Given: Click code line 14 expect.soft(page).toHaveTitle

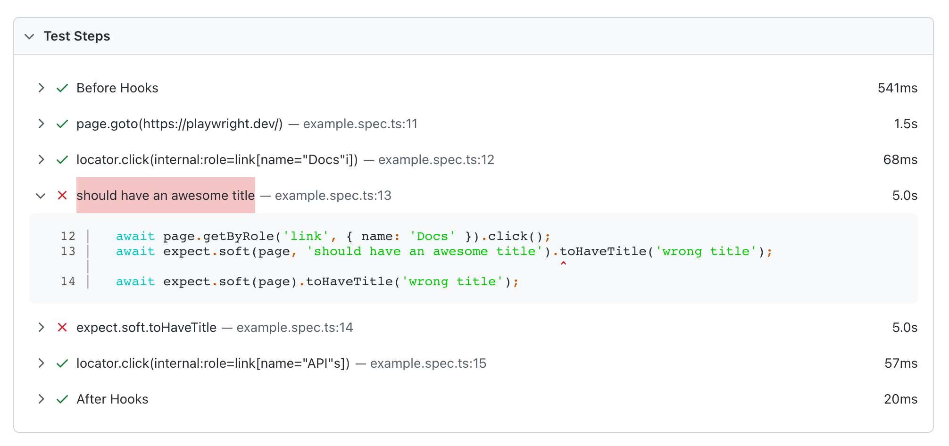Looking at the screenshot, I should pyautogui.click(x=317, y=281).
